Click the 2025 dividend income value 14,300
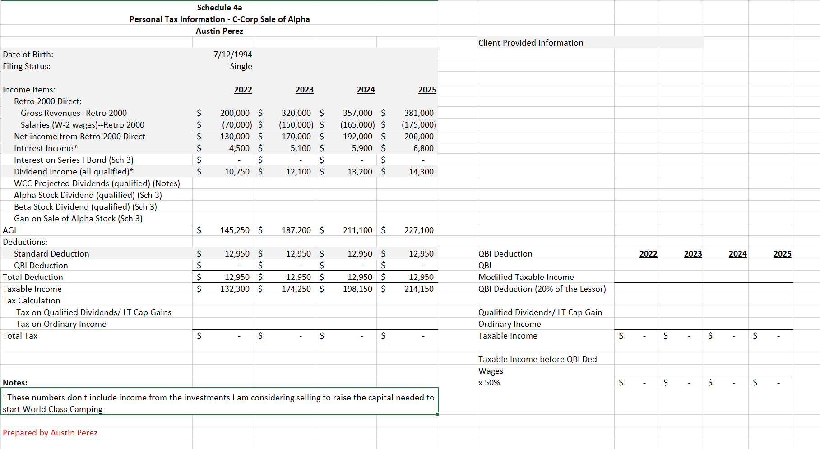The width and height of the screenshot is (820, 449). click(421, 171)
